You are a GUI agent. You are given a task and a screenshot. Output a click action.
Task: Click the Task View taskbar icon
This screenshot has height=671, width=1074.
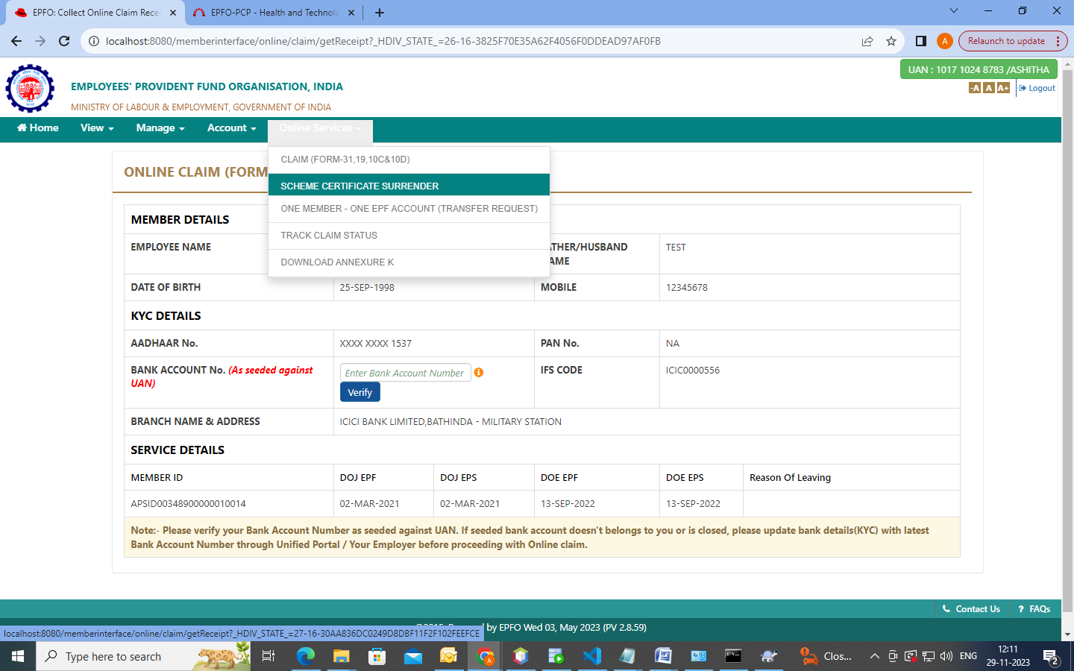click(268, 656)
